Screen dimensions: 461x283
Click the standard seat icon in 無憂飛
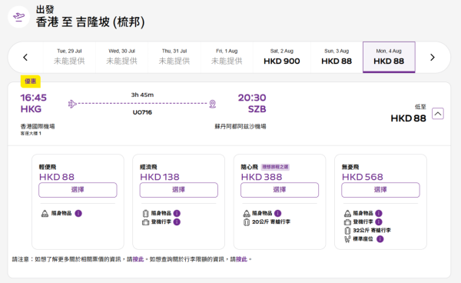tap(347, 239)
